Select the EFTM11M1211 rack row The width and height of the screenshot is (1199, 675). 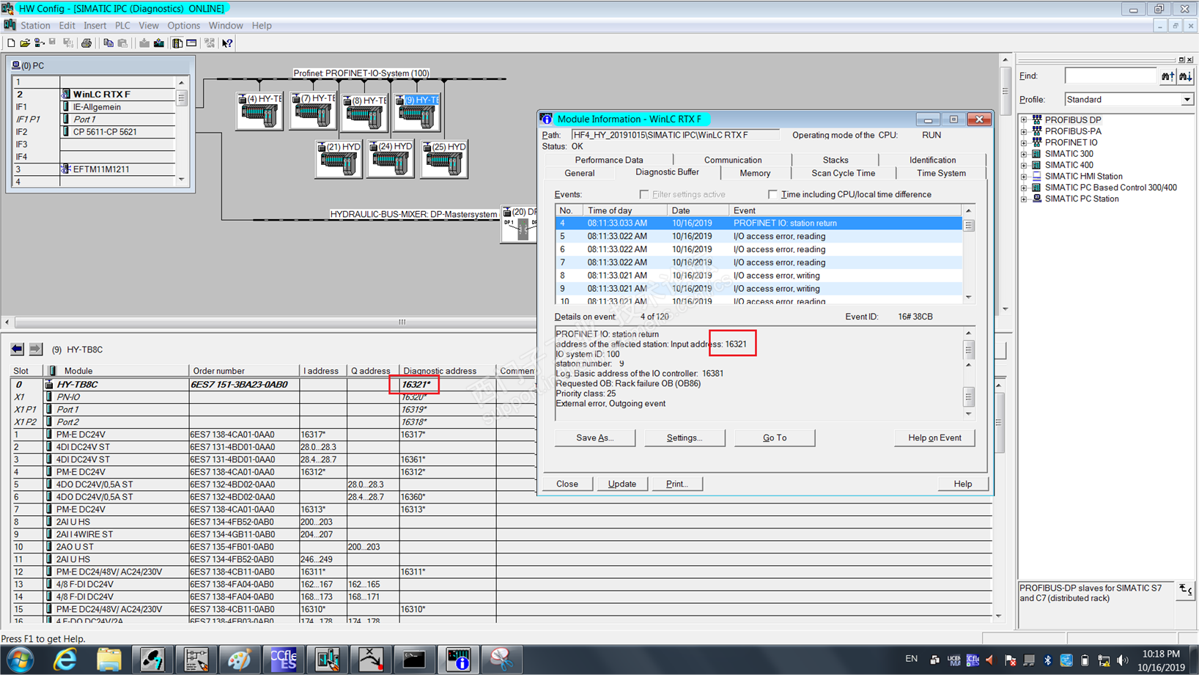94,169
